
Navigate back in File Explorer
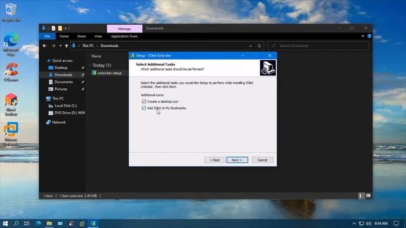[45, 46]
